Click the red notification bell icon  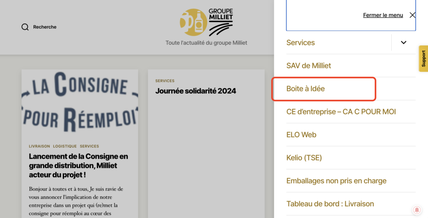pos(417,210)
